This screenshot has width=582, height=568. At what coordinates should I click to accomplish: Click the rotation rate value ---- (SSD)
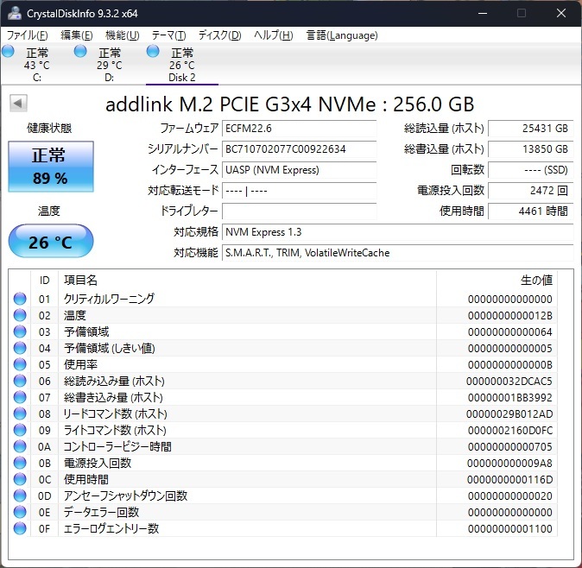coord(531,170)
